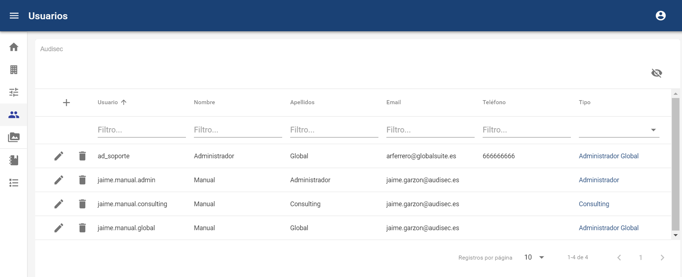This screenshot has height=277, width=682.
Task: Open the records per page dropdown
Action: [x=534, y=257]
